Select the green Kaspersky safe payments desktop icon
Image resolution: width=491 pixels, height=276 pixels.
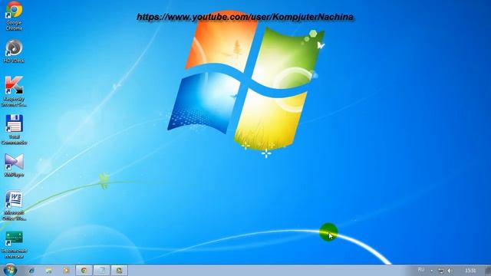click(x=14, y=245)
